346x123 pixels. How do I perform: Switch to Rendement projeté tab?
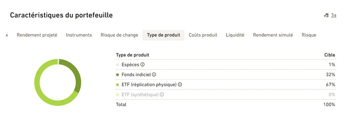click(x=37, y=35)
